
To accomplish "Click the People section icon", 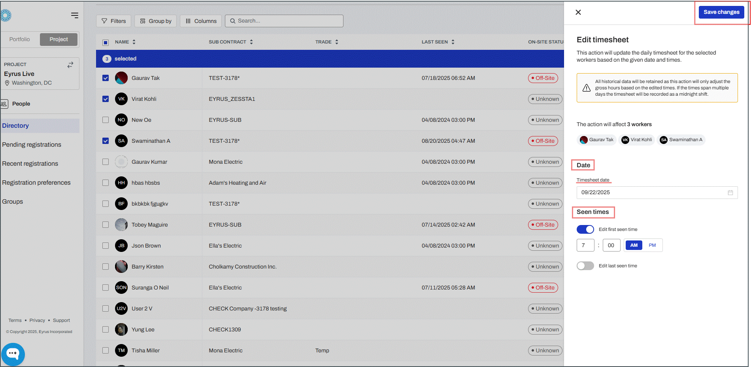I will point(4,104).
